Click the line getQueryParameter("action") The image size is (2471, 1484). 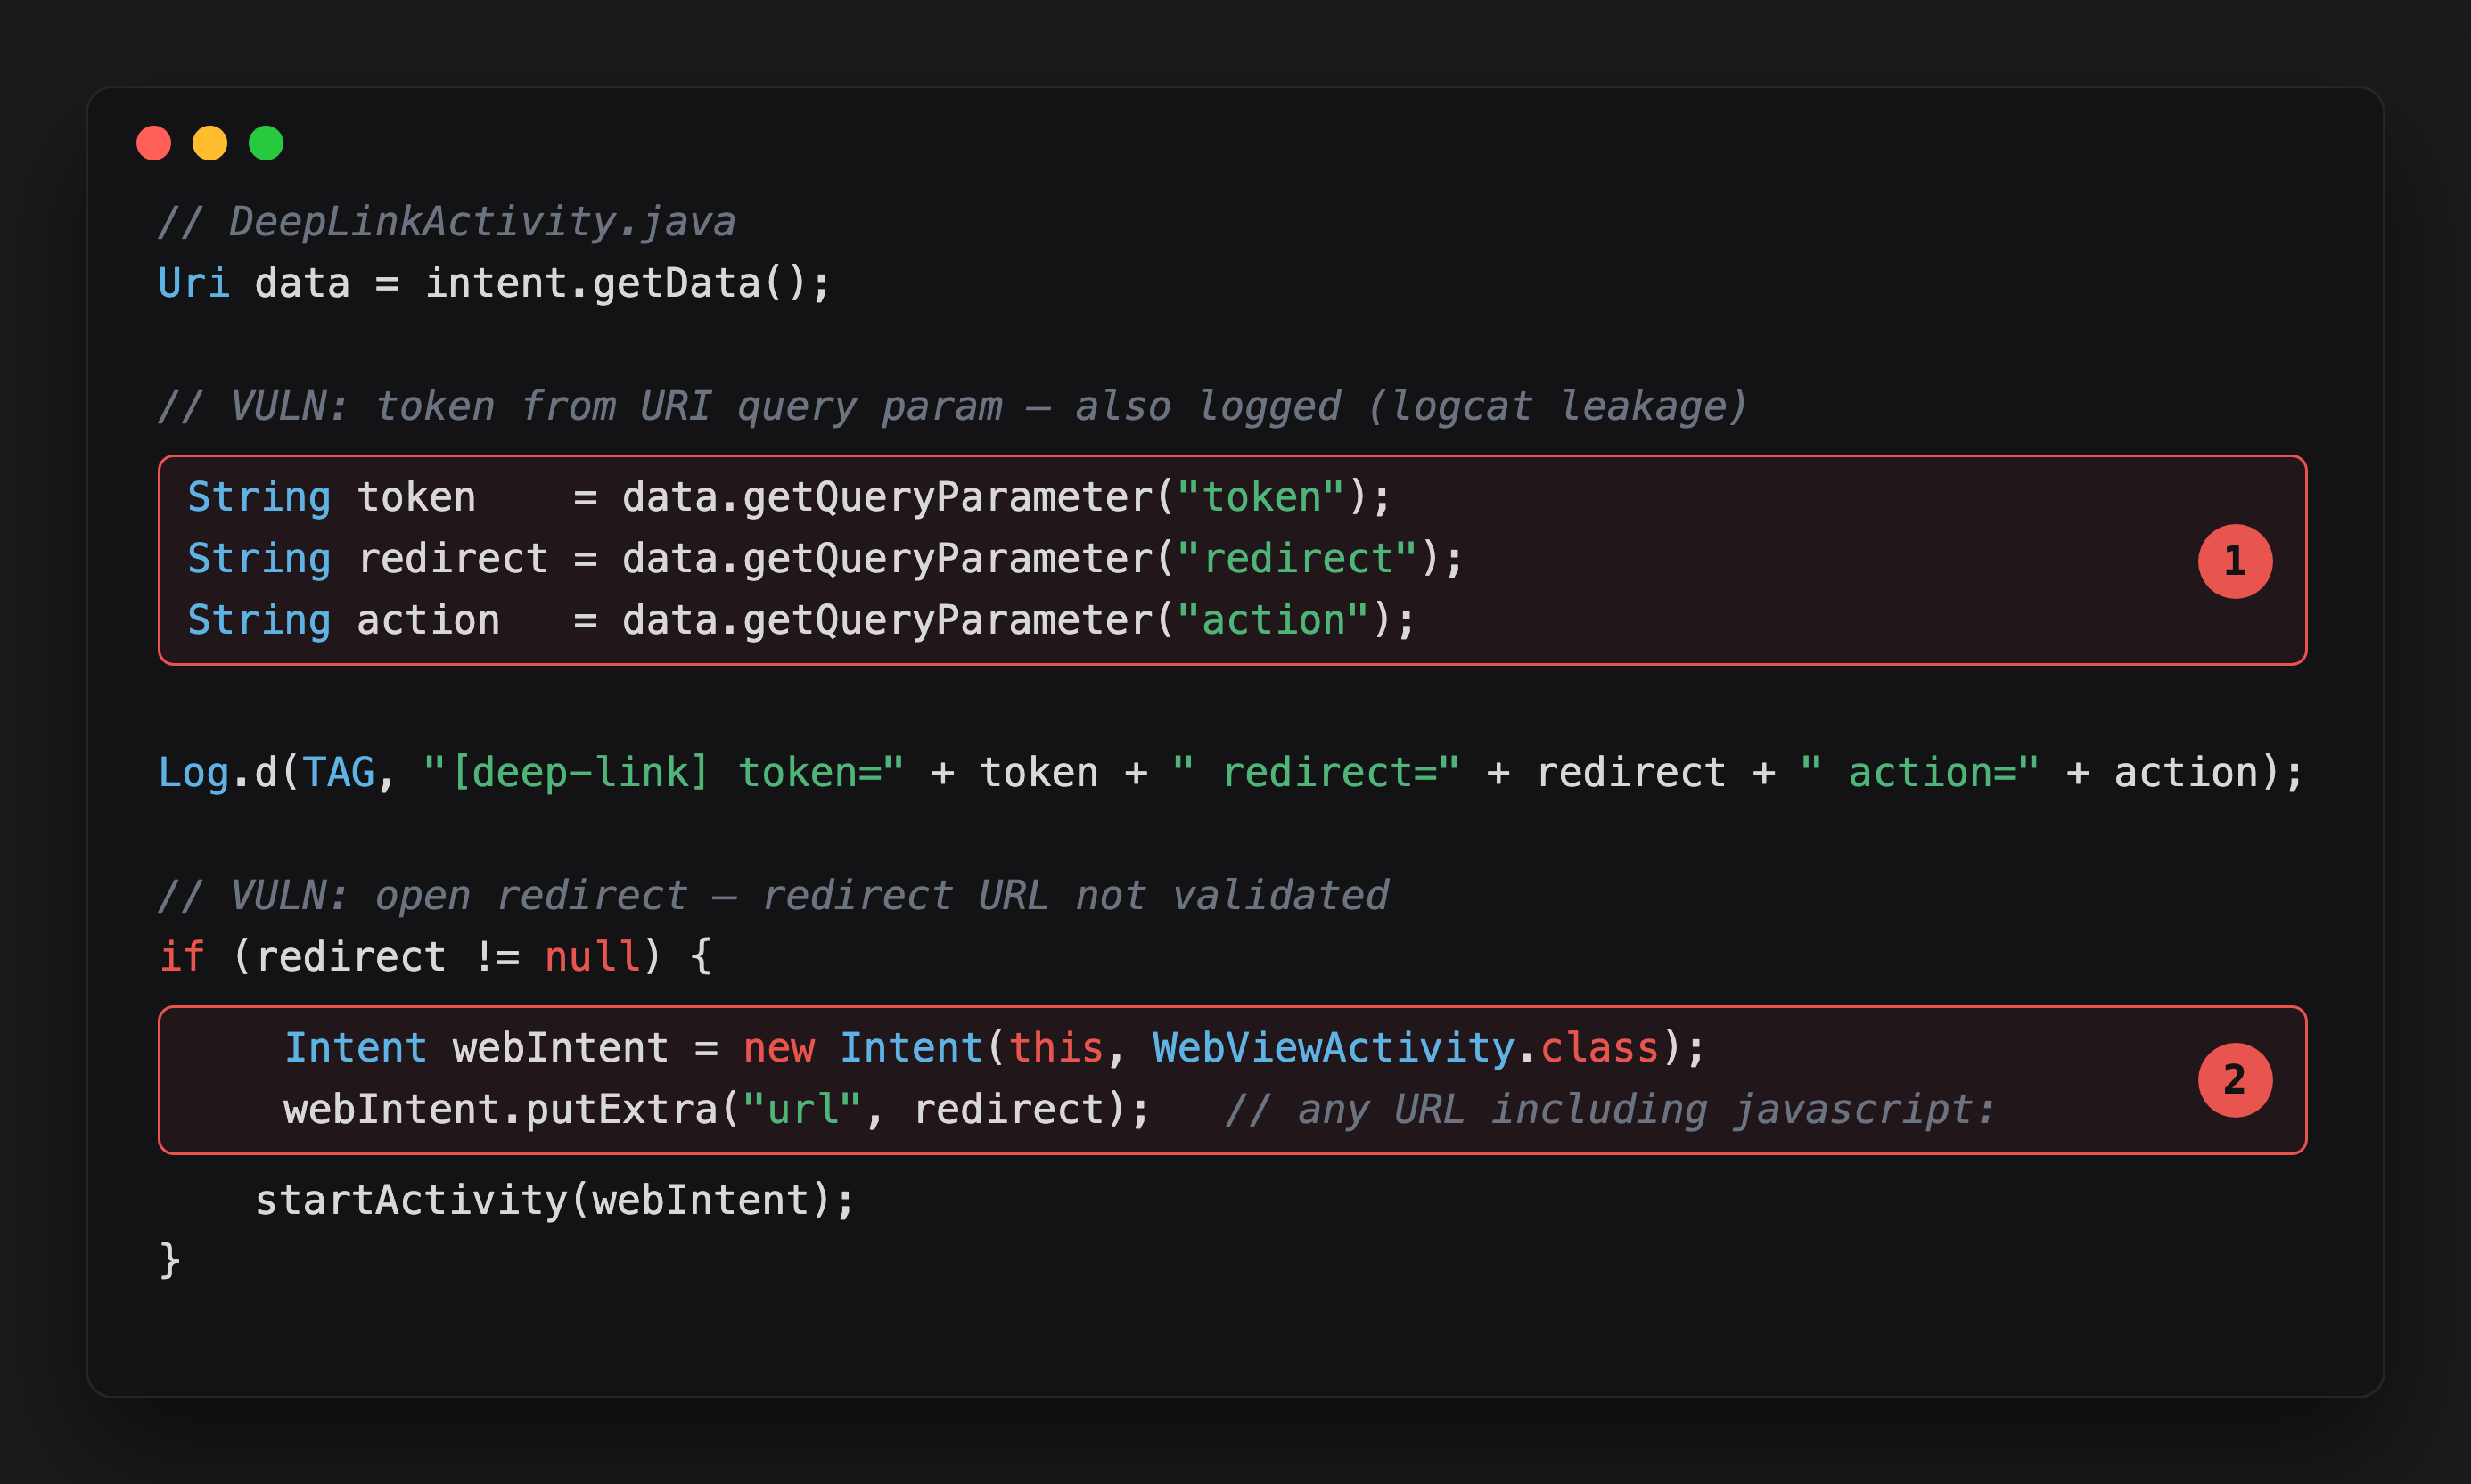click(x=802, y=621)
